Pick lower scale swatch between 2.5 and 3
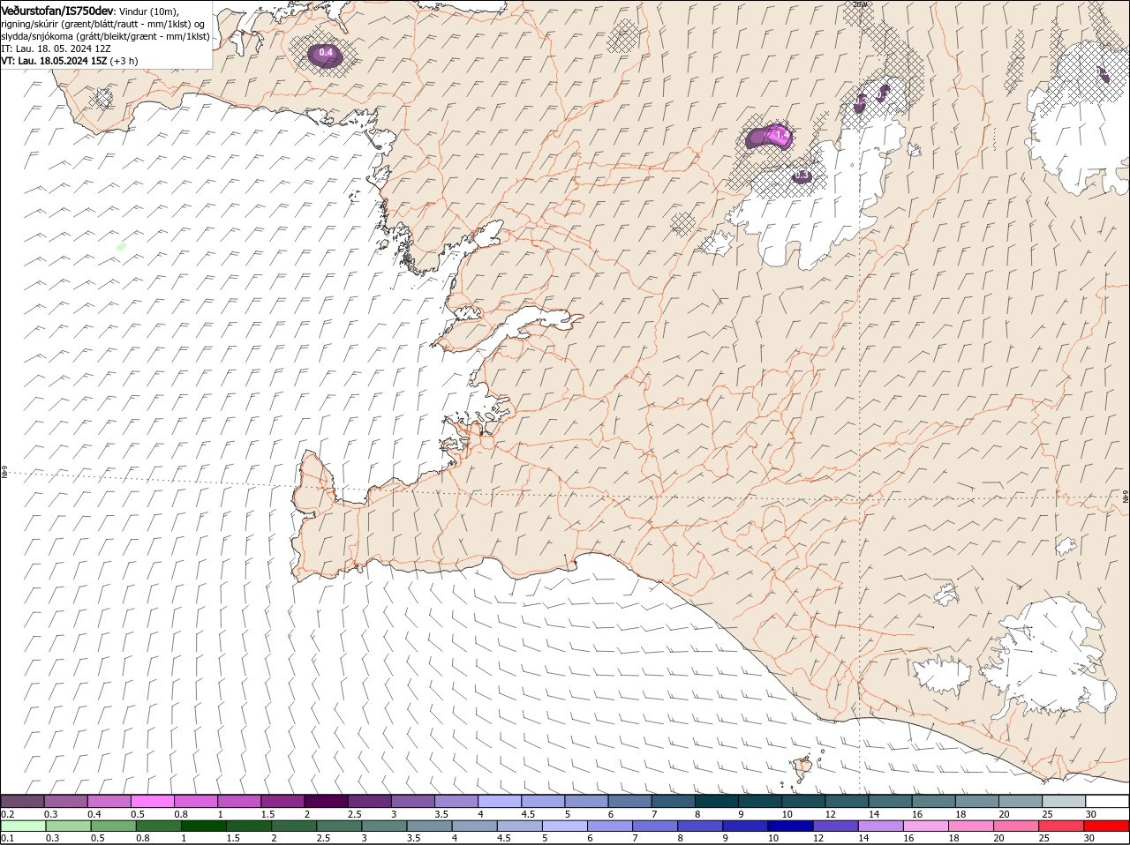Viewport: 1130px width, 845px height. [339, 826]
